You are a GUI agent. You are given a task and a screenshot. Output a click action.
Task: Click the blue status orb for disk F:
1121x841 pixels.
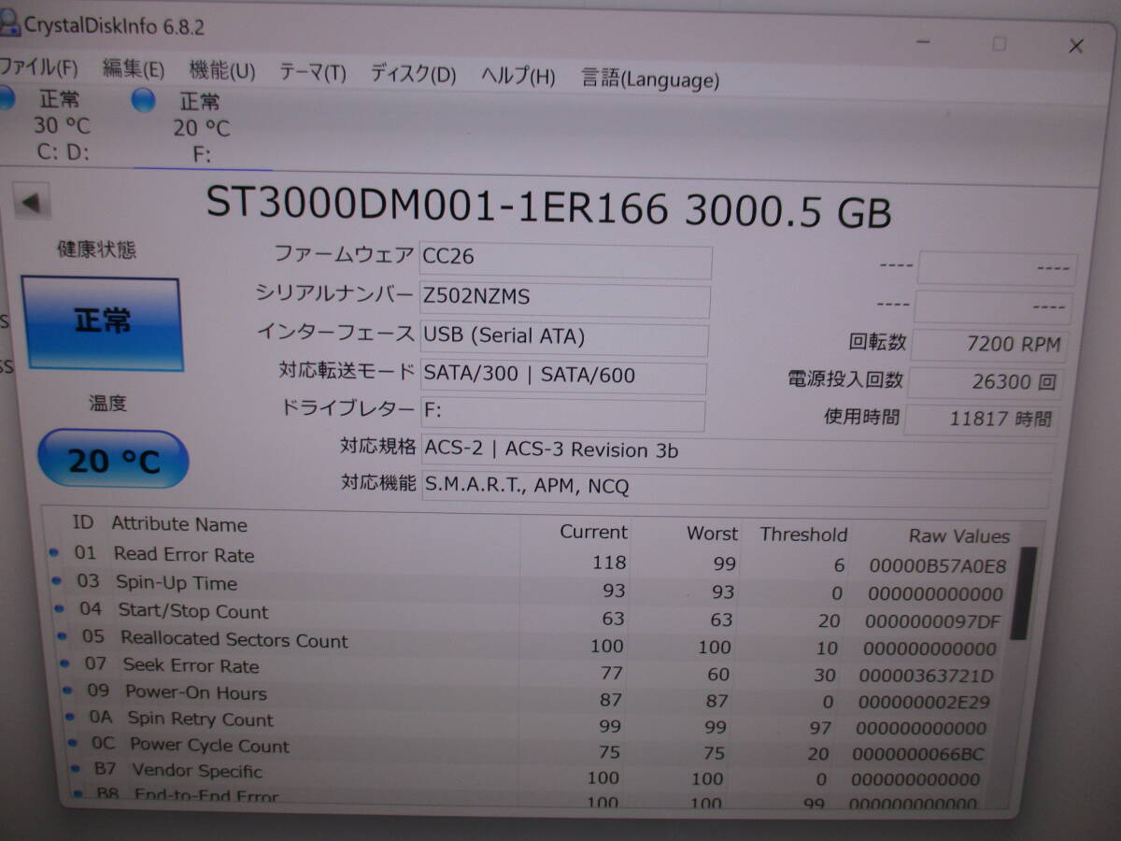tap(143, 100)
